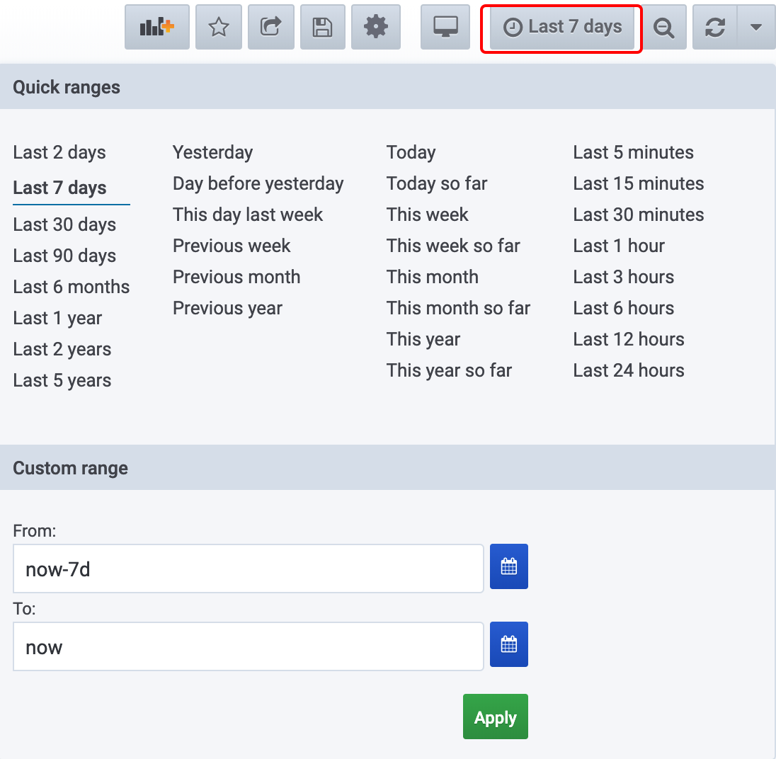This screenshot has width=776, height=759.
Task: Click the To input field containing now
Action: click(x=248, y=646)
